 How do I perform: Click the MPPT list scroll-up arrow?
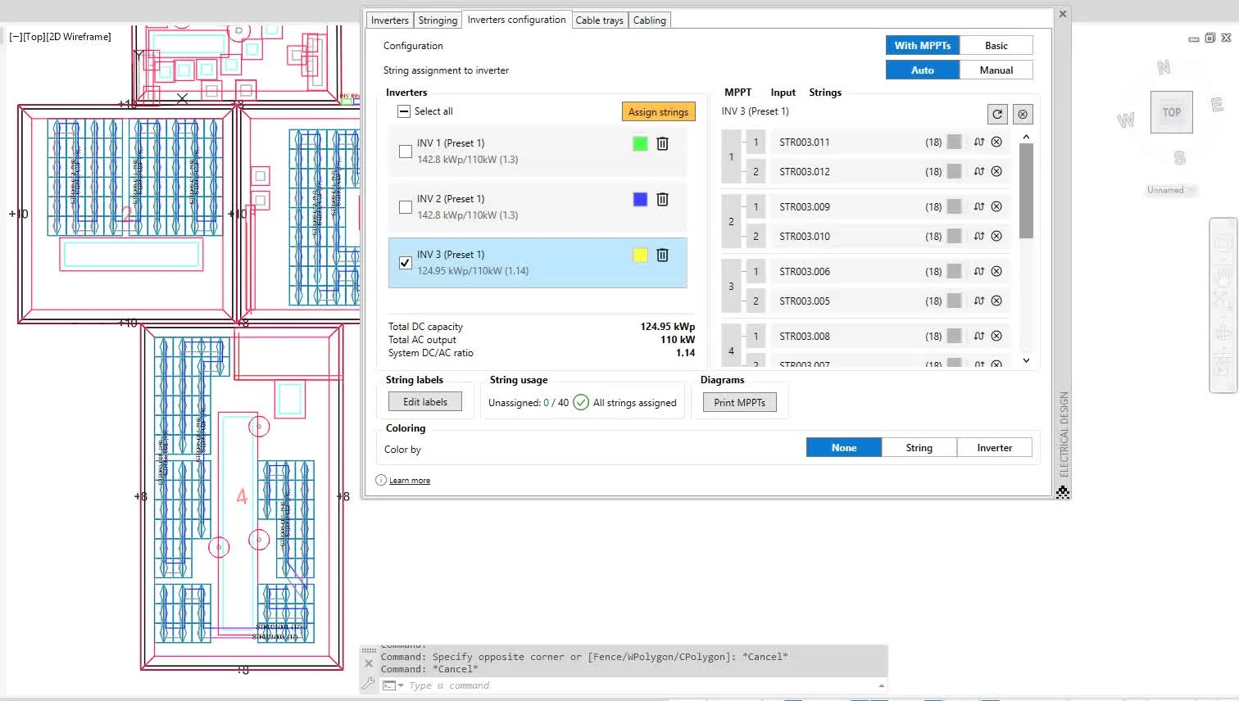coord(1026,137)
